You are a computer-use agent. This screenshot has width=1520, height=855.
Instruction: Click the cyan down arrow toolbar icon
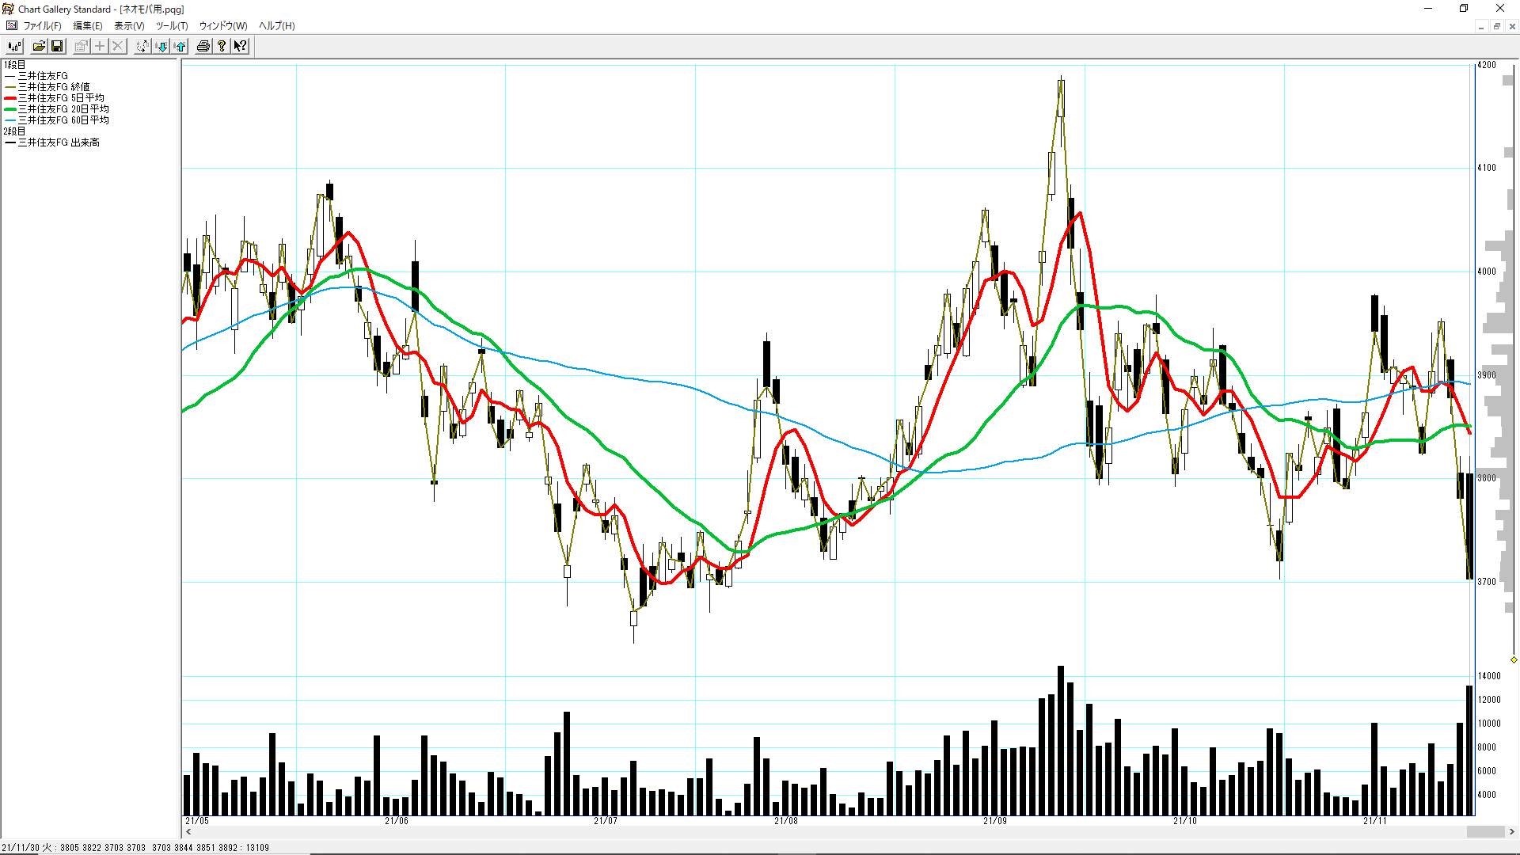click(162, 47)
